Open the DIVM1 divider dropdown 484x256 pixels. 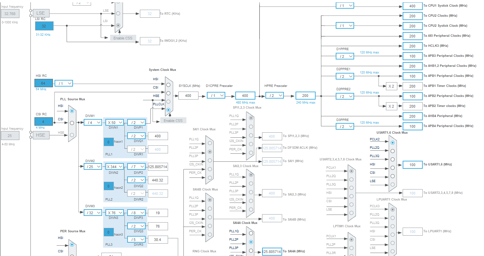[x=93, y=122]
